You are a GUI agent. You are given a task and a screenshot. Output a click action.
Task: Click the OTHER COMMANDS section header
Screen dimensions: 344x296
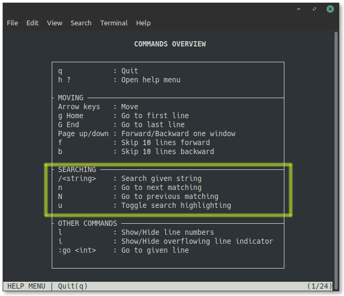click(88, 223)
